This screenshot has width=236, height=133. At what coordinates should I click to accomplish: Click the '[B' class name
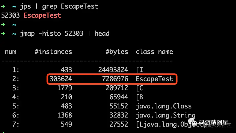click(140, 97)
